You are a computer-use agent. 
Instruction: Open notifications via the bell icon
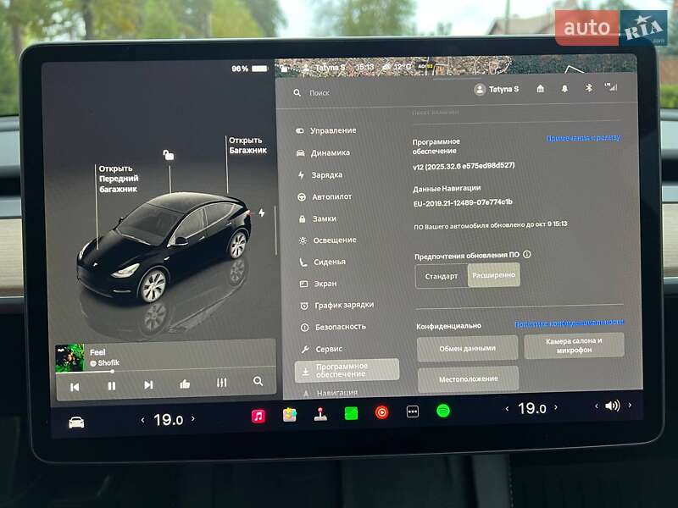[564, 88]
